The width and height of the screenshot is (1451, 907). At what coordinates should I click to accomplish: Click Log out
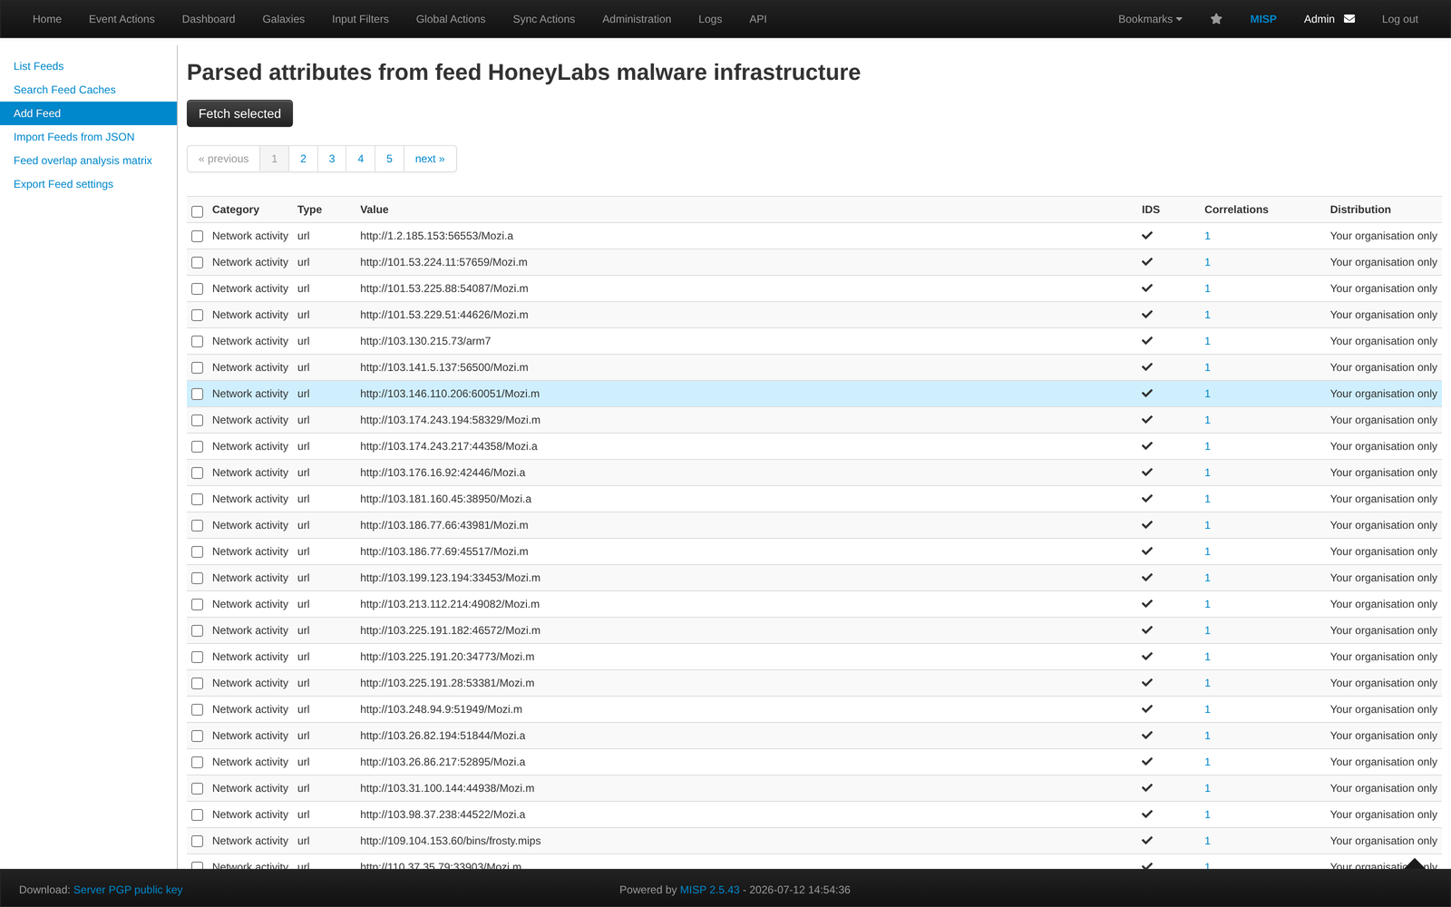[1399, 19]
